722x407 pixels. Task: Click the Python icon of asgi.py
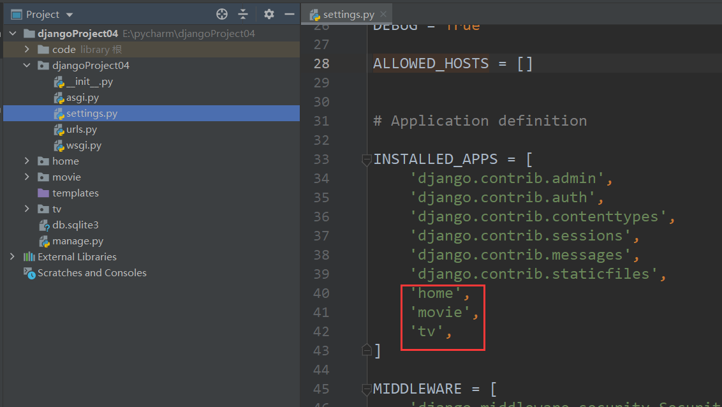(59, 98)
